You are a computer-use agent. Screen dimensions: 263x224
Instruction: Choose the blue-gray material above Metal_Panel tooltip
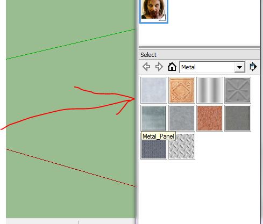pos(154,118)
